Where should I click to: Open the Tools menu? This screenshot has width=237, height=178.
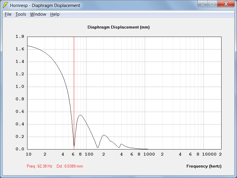click(x=21, y=14)
